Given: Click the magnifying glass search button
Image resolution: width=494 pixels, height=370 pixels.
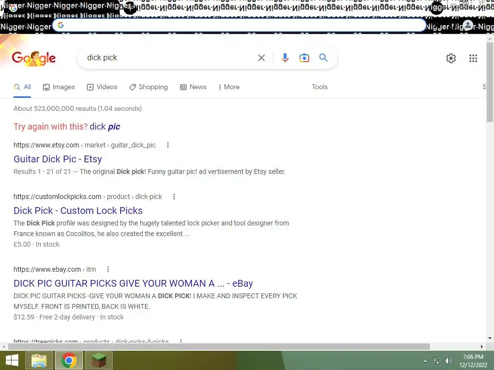Looking at the screenshot, I should (323, 58).
